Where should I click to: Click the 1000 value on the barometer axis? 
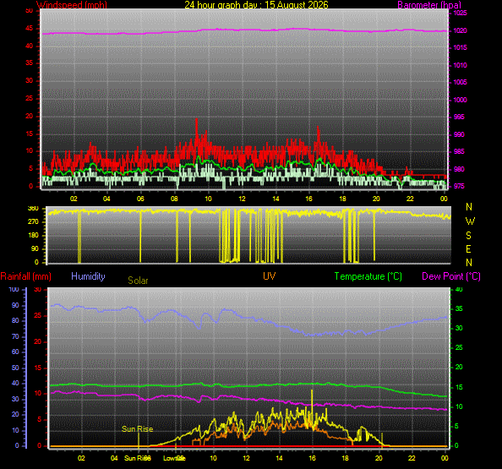point(460,100)
